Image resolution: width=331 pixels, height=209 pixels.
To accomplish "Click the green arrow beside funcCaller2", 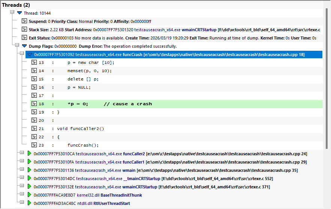I will tap(29, 153).
